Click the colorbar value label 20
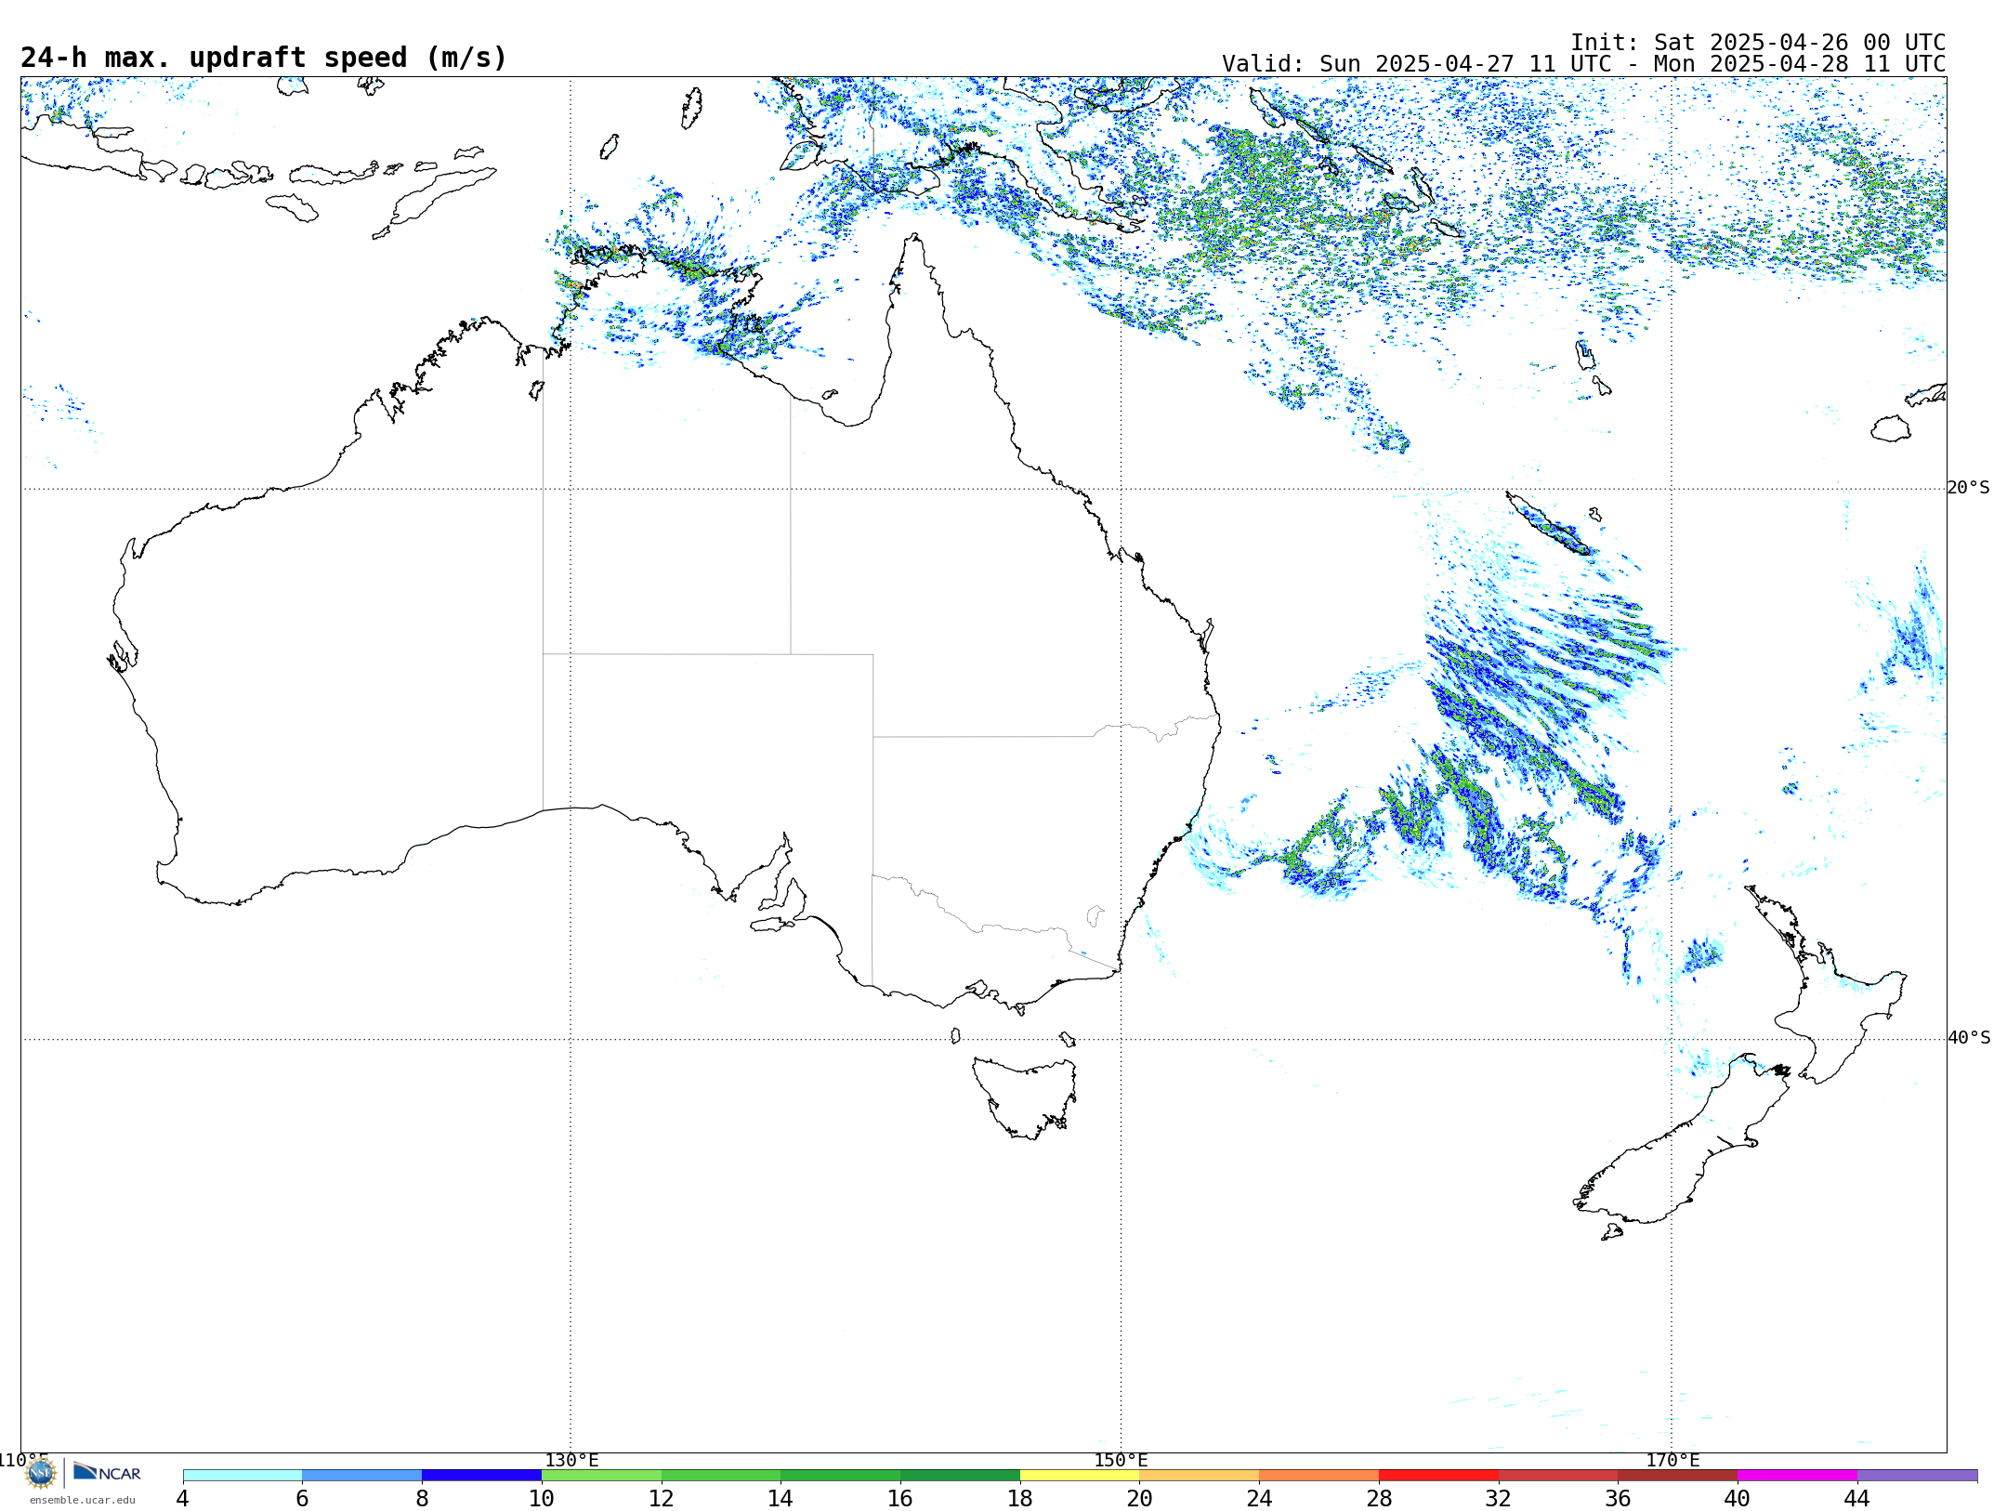The height and width of the screenshot is (1511, 2007). point(1140,1498)
